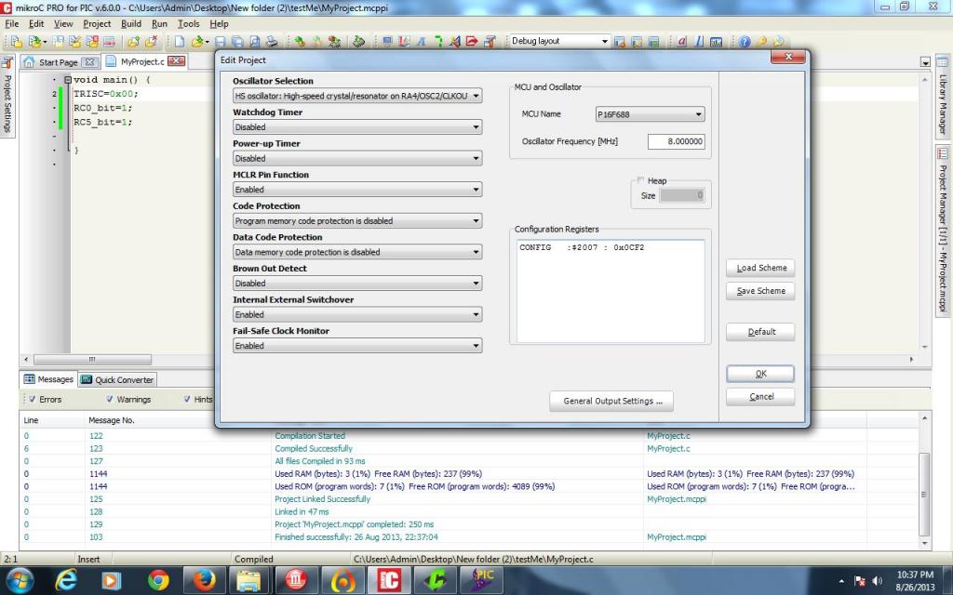This screenshot has height=595, width=953.
Task: Open Firefox from the taskbar
Action: [x=204, y=580]
